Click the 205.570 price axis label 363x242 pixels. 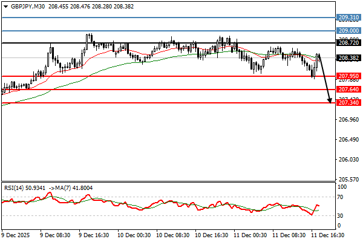346,180
